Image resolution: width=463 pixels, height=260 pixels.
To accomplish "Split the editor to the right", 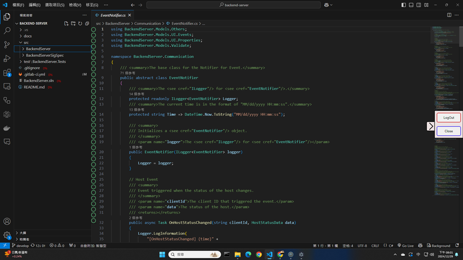I will 449,15.
